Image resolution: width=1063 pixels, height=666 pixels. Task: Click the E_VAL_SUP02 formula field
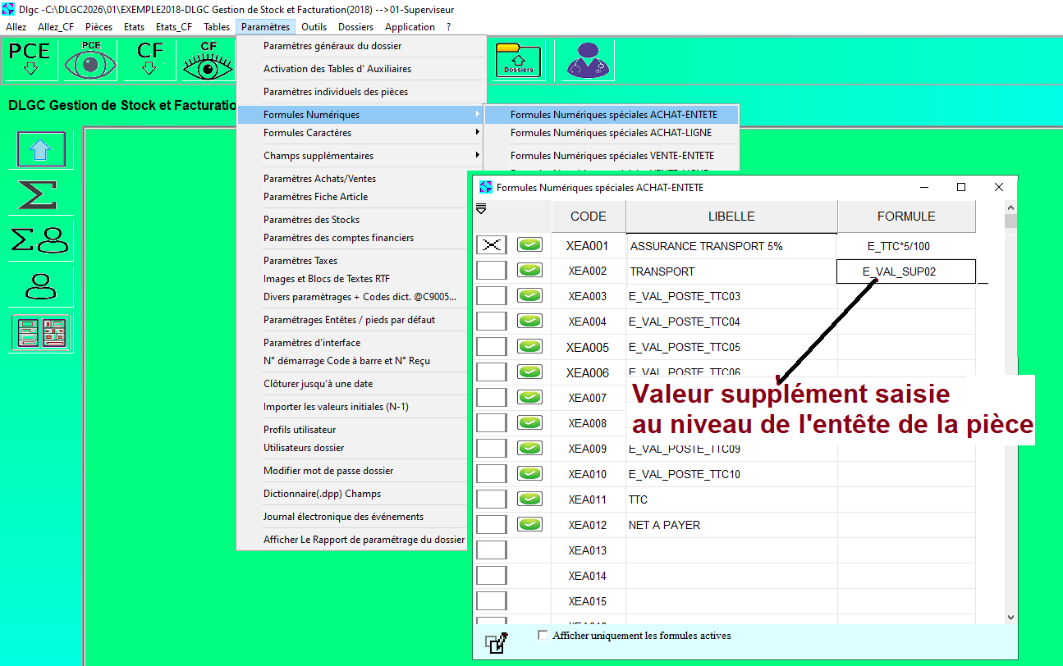coord(905,271)
